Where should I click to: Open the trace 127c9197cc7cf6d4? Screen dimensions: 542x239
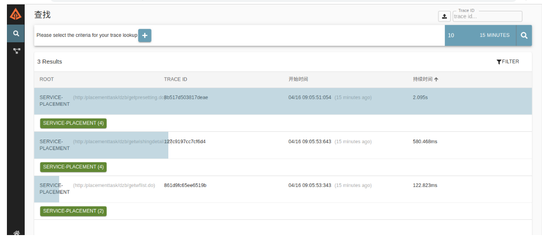[186, 142]
